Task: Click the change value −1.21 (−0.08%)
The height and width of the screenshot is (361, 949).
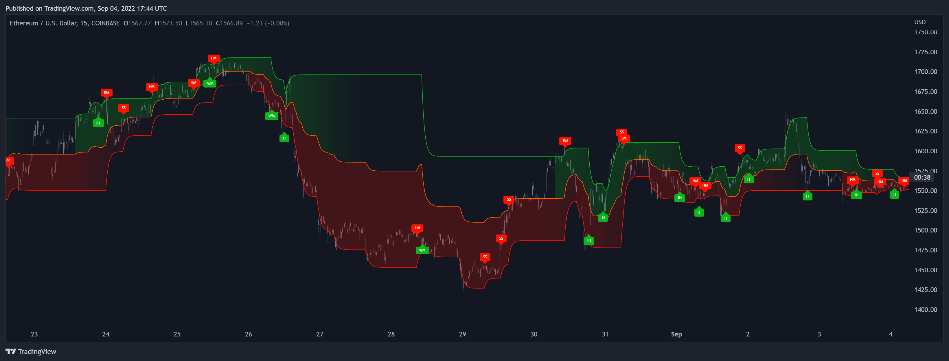Action: point(268,23)
